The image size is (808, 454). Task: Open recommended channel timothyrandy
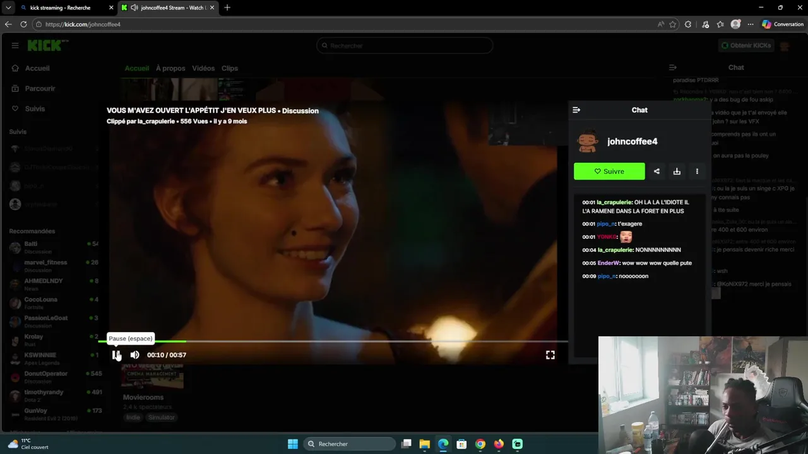click(54, 395)
